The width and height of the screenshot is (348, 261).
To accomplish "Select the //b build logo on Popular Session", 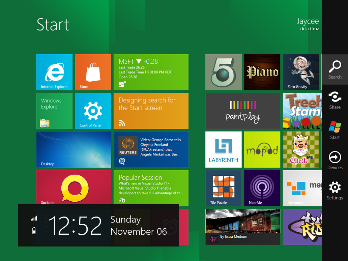I will (122, 200).
